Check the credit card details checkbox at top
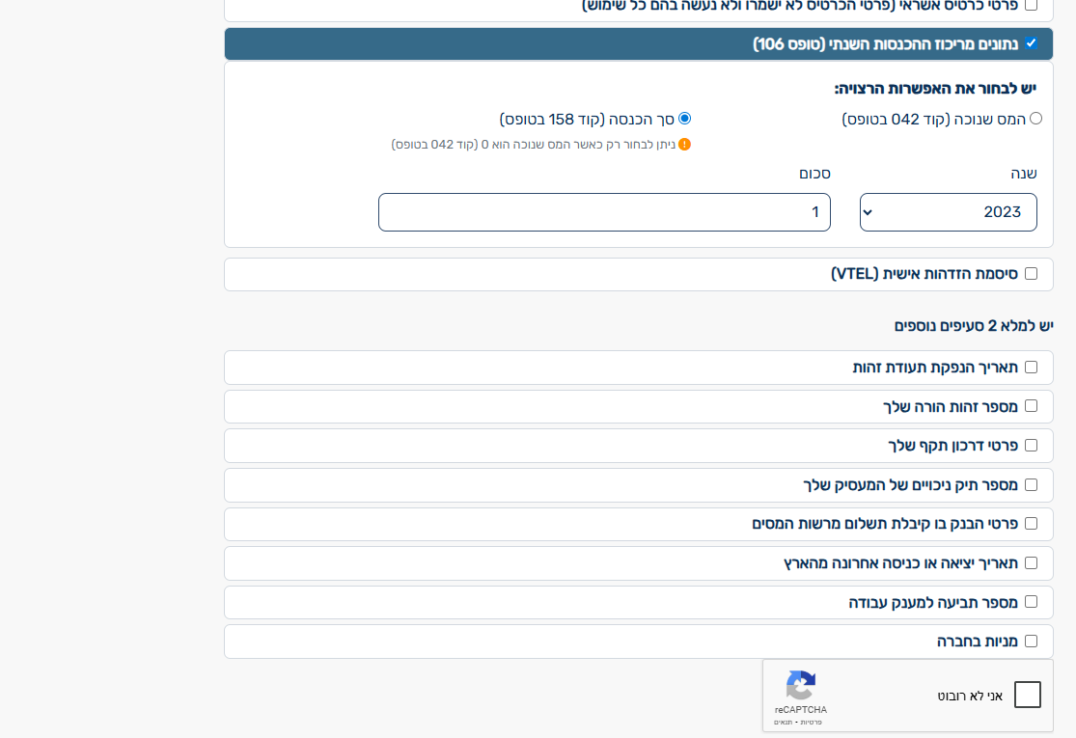1076x738 pixels. pos(1032,6)
